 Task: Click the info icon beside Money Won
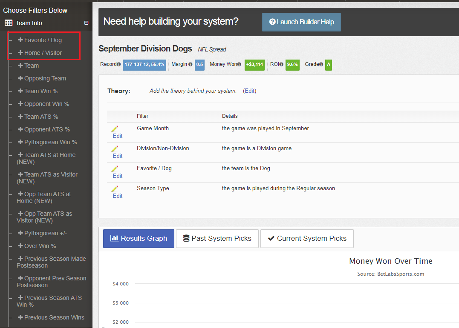point(239,65)
